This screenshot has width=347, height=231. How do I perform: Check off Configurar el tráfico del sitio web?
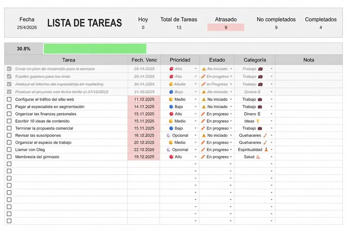point(9,100)
